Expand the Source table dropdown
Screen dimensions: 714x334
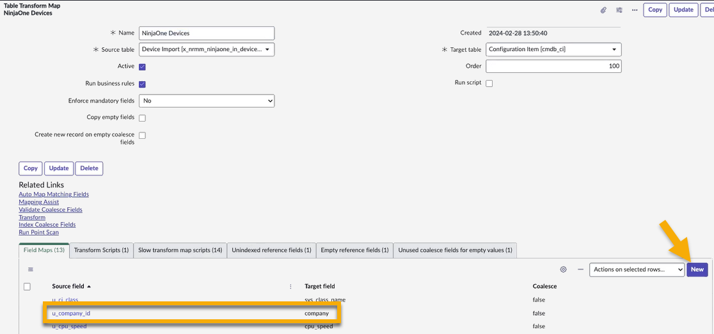pos(207,49)
